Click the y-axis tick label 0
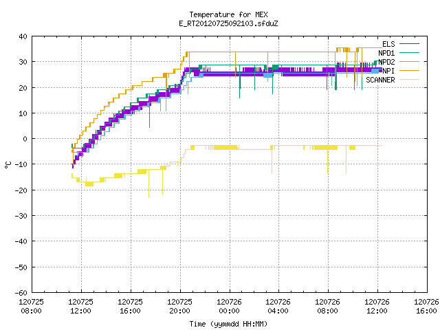This screenshot has height=330, width=440. [25, 139]
